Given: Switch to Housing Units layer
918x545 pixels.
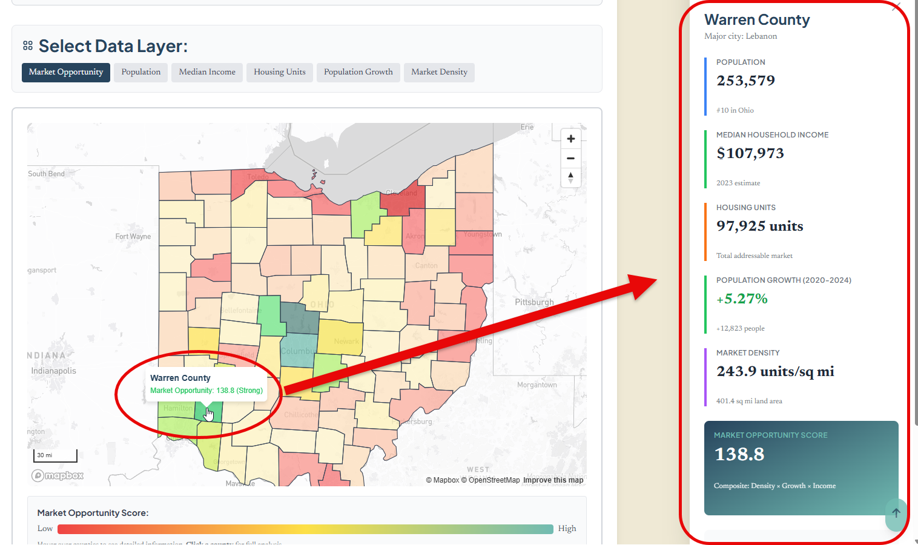Looking at the screenshot, I should coord(280,72).
